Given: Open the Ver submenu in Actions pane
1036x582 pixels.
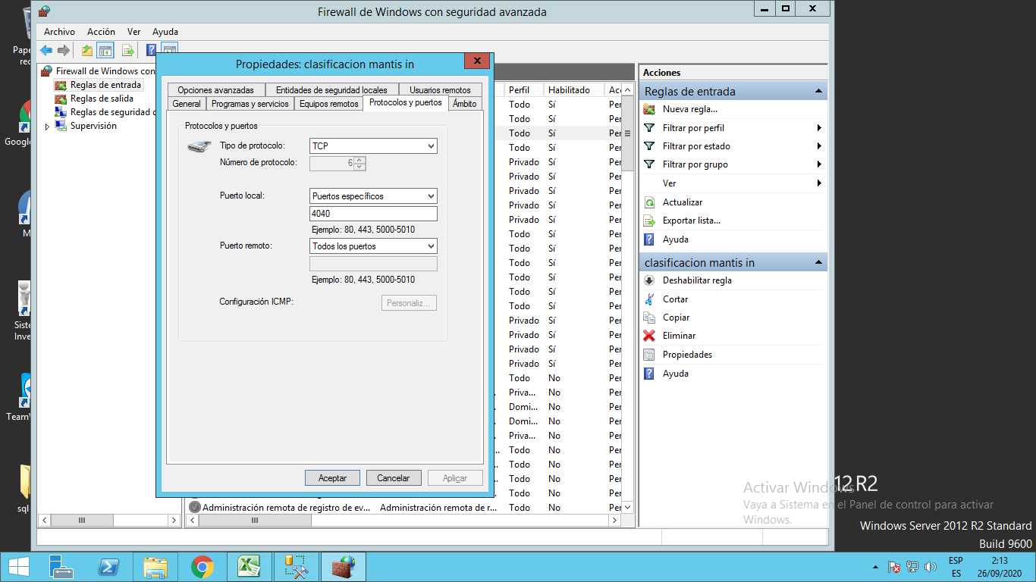Looking at the screenshot, I should pyautogui.click(x=733, y=183).
